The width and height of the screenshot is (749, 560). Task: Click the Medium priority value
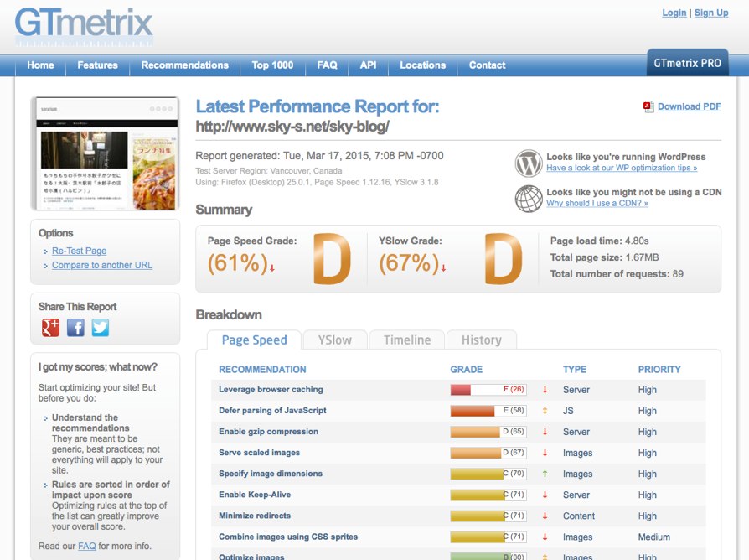coord(654,537)
